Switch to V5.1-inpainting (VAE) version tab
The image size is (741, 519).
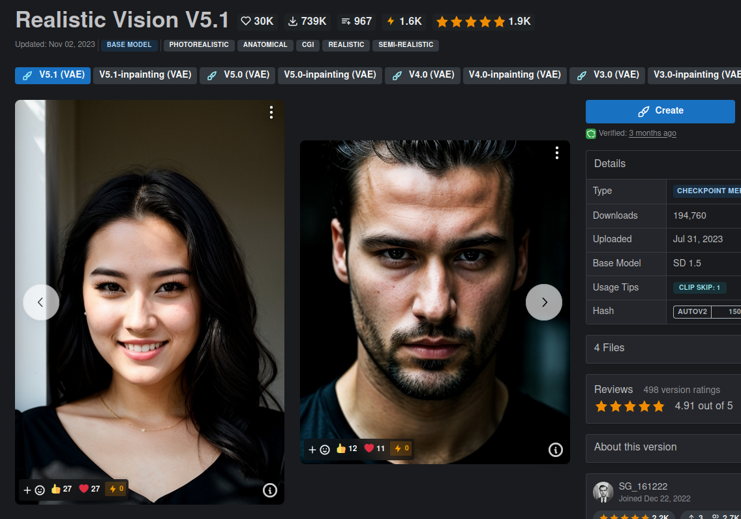point(145,75)
